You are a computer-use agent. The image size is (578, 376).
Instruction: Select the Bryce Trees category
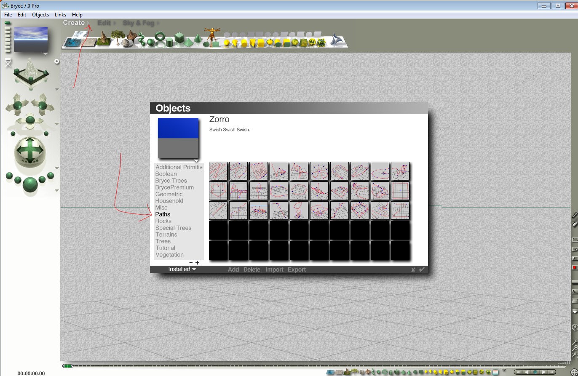171,181
